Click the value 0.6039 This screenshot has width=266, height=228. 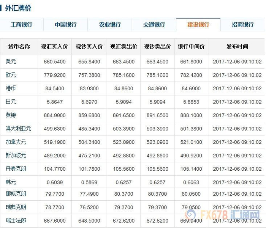point(55,182)
